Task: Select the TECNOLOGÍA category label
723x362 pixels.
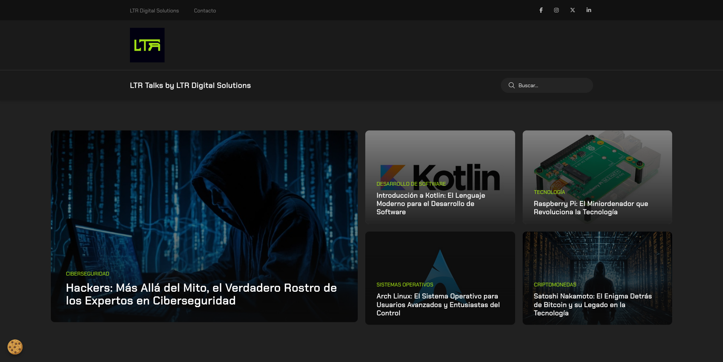Action: (549, 192)
